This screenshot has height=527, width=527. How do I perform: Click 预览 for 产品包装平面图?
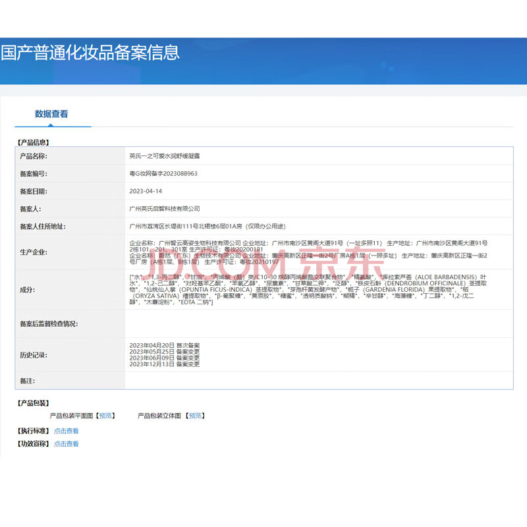[105, 416]
